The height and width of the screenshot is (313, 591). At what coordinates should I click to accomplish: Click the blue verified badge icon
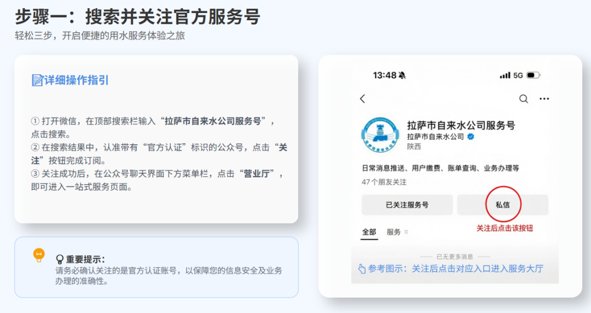tap(471, 137)
